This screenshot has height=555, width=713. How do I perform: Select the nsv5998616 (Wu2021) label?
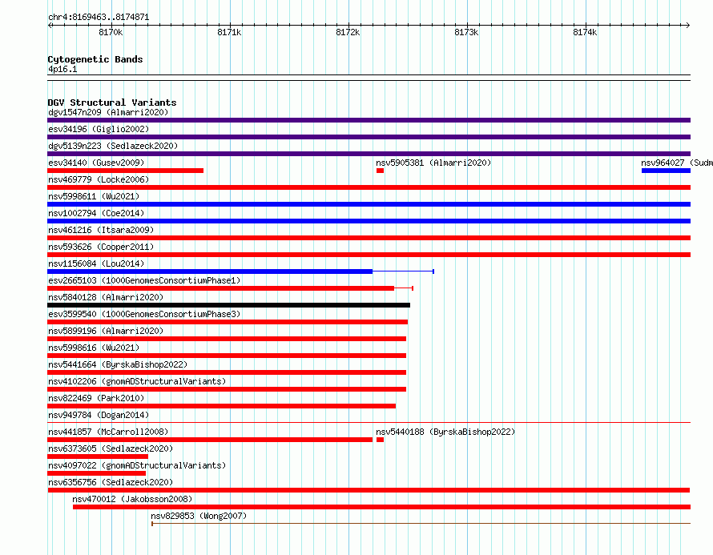tap(94, 348)
